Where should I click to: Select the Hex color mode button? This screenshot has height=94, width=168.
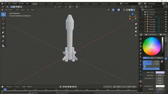[159, 58]
